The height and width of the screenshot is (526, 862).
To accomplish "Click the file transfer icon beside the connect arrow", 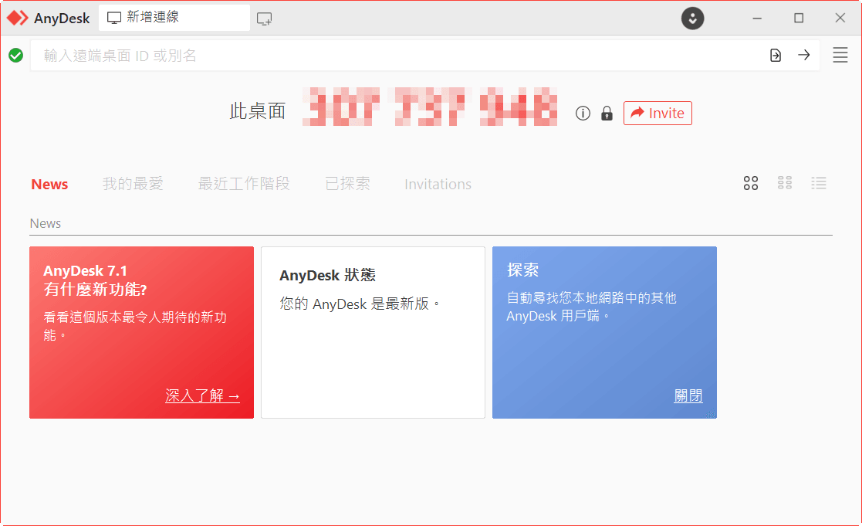I will click(x=775, y=55).
